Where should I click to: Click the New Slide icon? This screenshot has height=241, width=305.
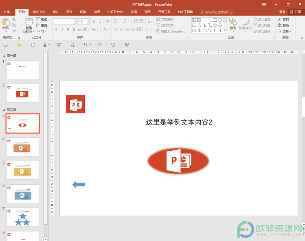pos(28,21)
